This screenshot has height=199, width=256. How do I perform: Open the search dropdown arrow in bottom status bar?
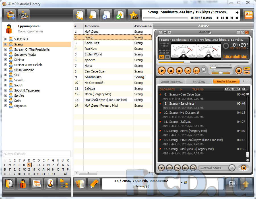[181, 182]
